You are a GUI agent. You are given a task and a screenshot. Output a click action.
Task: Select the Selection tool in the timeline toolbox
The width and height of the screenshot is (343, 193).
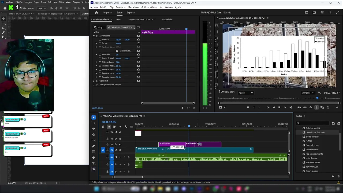click(x=94, y=117)
